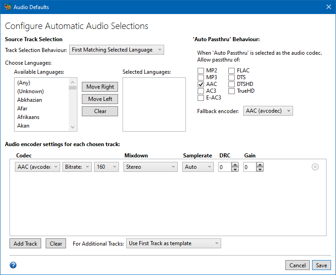Open the For Additional Tracks dropdown
This screenshot has width=336, height=275.
[x=174, y=243]
